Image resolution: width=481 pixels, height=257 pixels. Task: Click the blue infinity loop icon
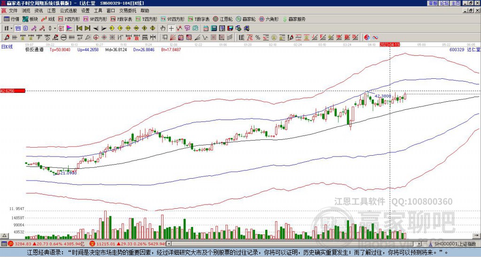[x=375, y=38]
